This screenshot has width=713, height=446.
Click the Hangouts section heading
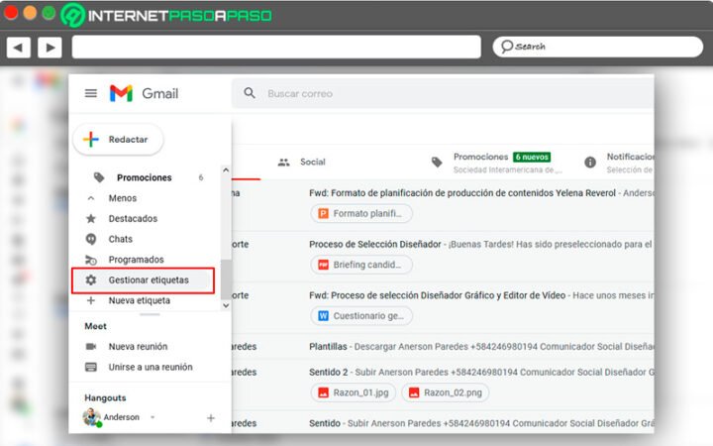tap(105, 397)
